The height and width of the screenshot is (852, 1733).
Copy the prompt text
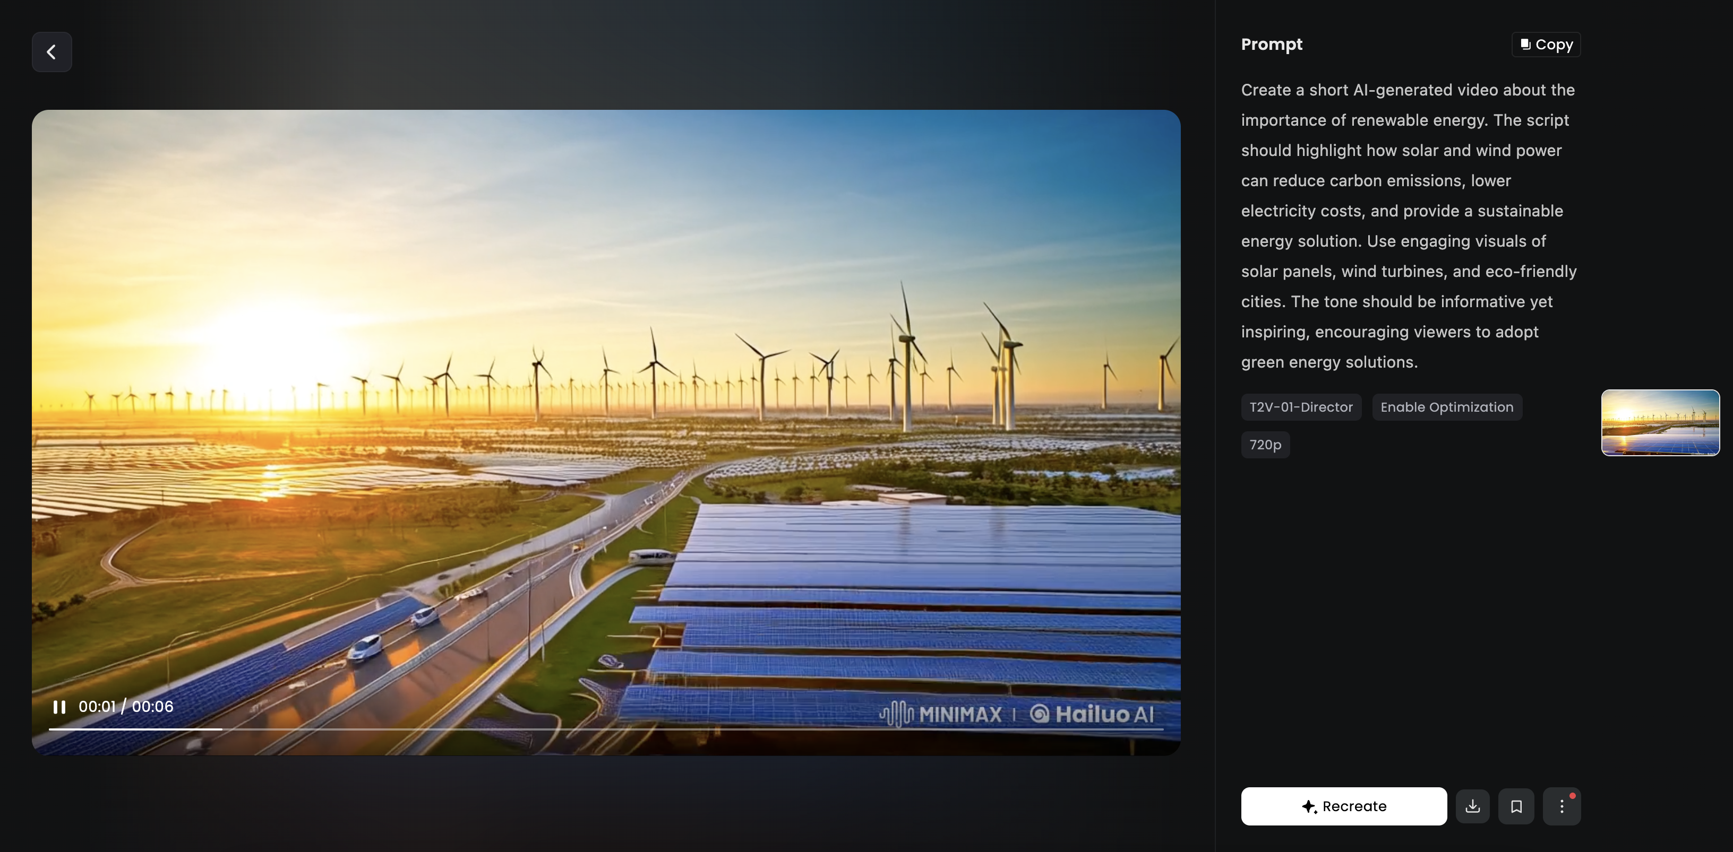click(x=1546, y=45)
